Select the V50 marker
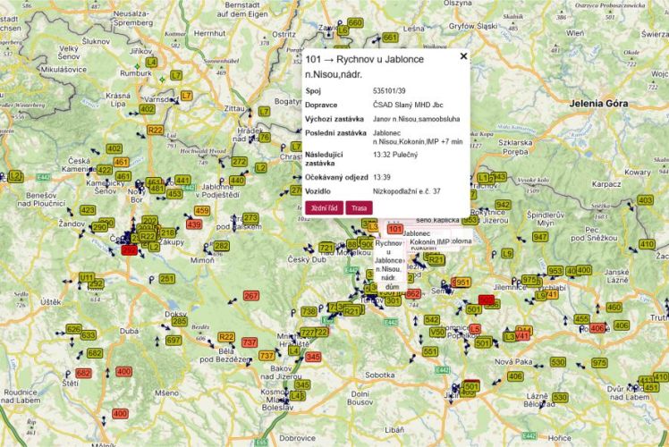This screenshot has width=669, height=447. point(437,331)
